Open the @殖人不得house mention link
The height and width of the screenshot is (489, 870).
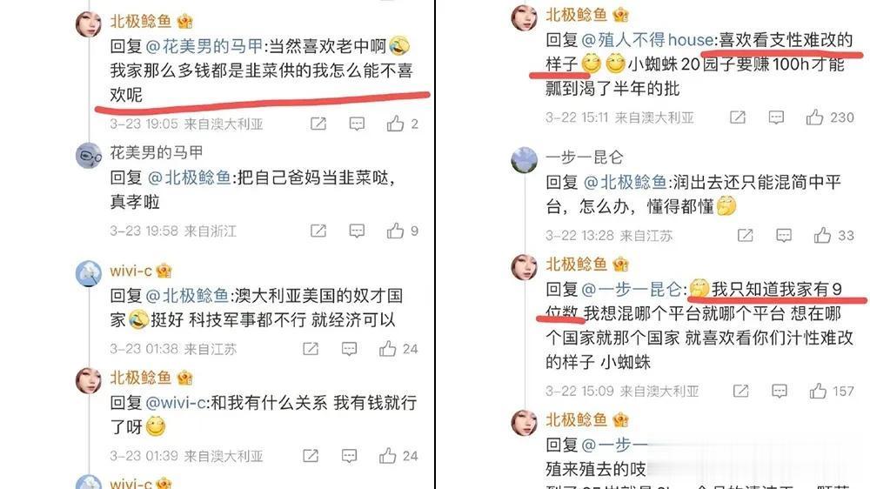point(647,40)
